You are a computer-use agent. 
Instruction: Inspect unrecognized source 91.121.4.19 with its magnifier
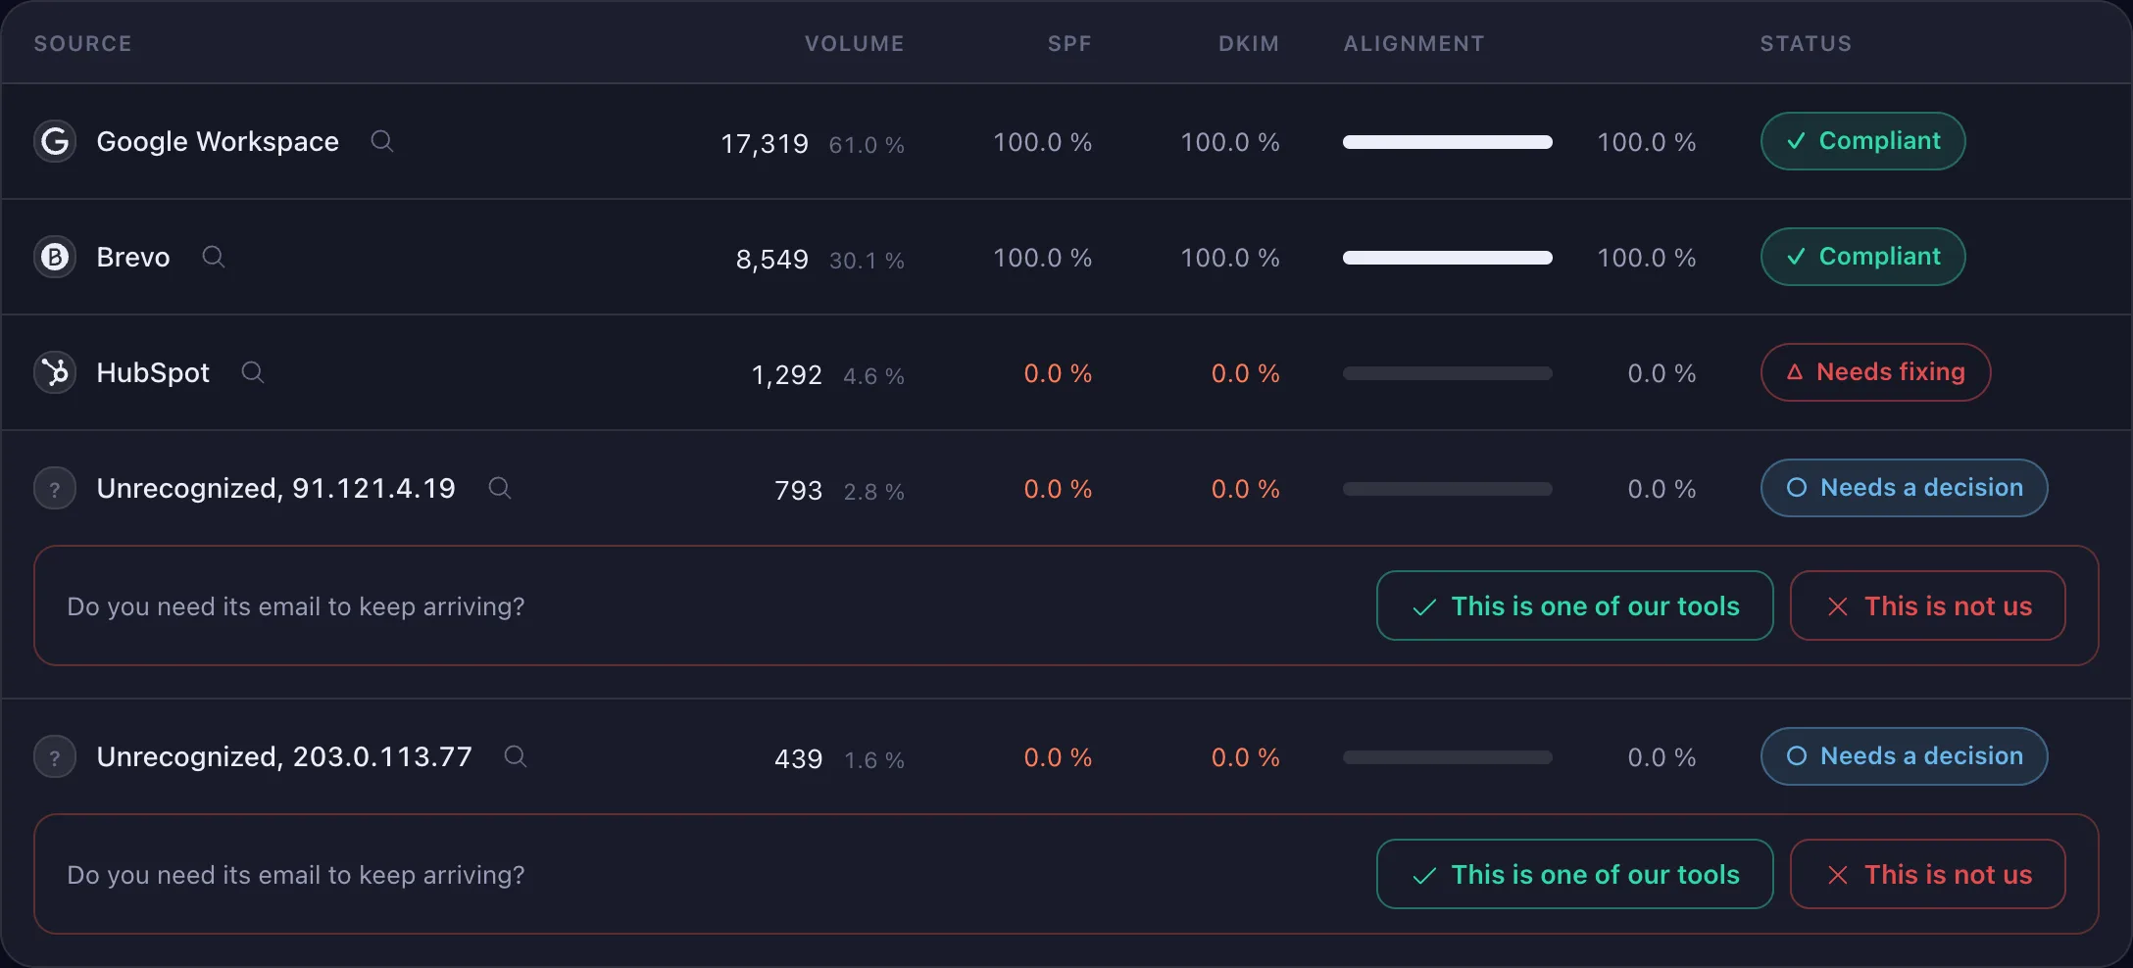tap(500, 488)
